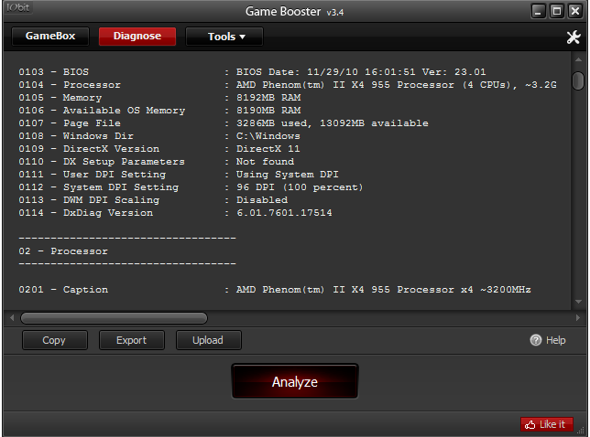Click the vertical scrollbar down arrow
Image resolution: width=590 pixels, height=437 pixels.
click(578, 302)
